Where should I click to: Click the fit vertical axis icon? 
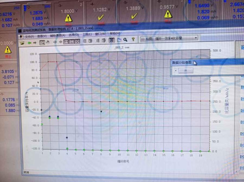pyautogui.click(x=72, y=41)
